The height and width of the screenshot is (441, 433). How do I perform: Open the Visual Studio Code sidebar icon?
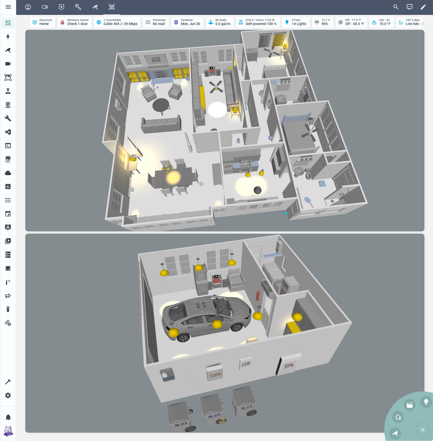pyautogui.click(x=8, y=132)
